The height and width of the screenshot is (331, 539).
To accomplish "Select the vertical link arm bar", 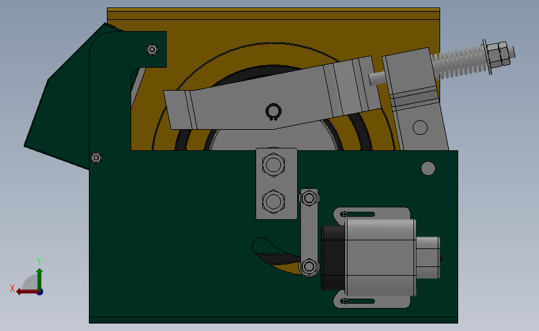I will [x=309, y=232].
